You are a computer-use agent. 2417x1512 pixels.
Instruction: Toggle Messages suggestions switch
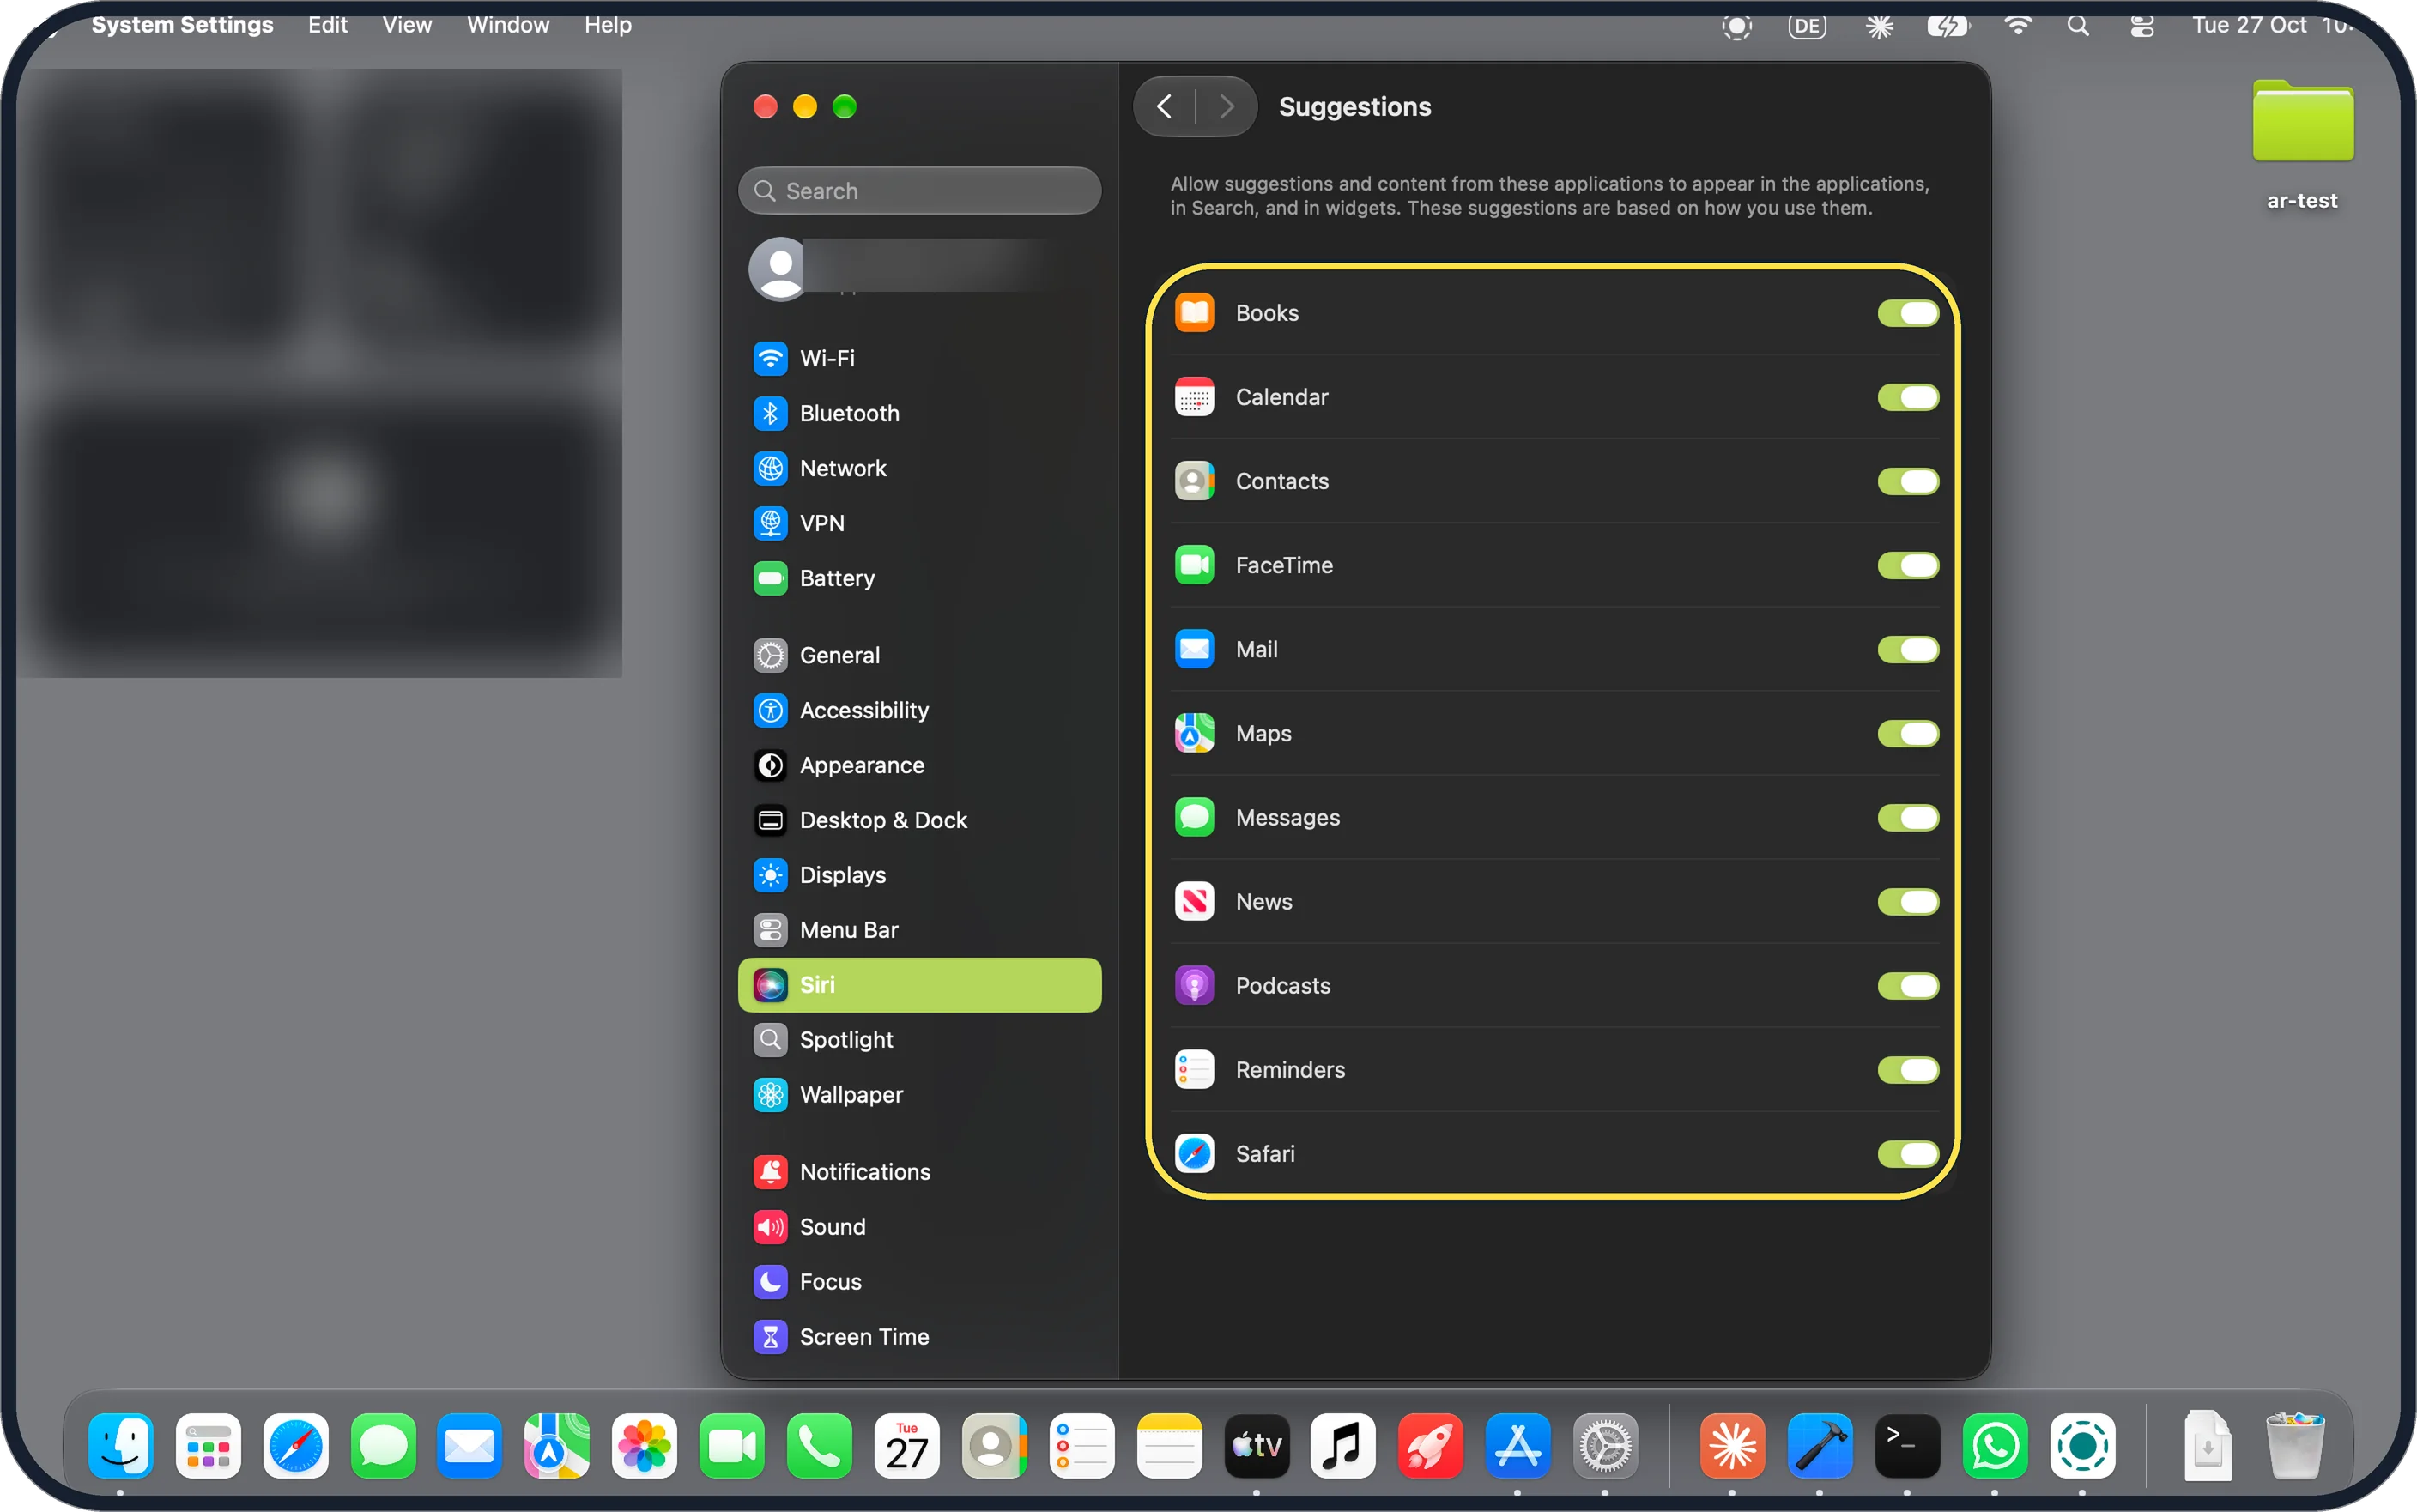click(x=1907, y=817)
